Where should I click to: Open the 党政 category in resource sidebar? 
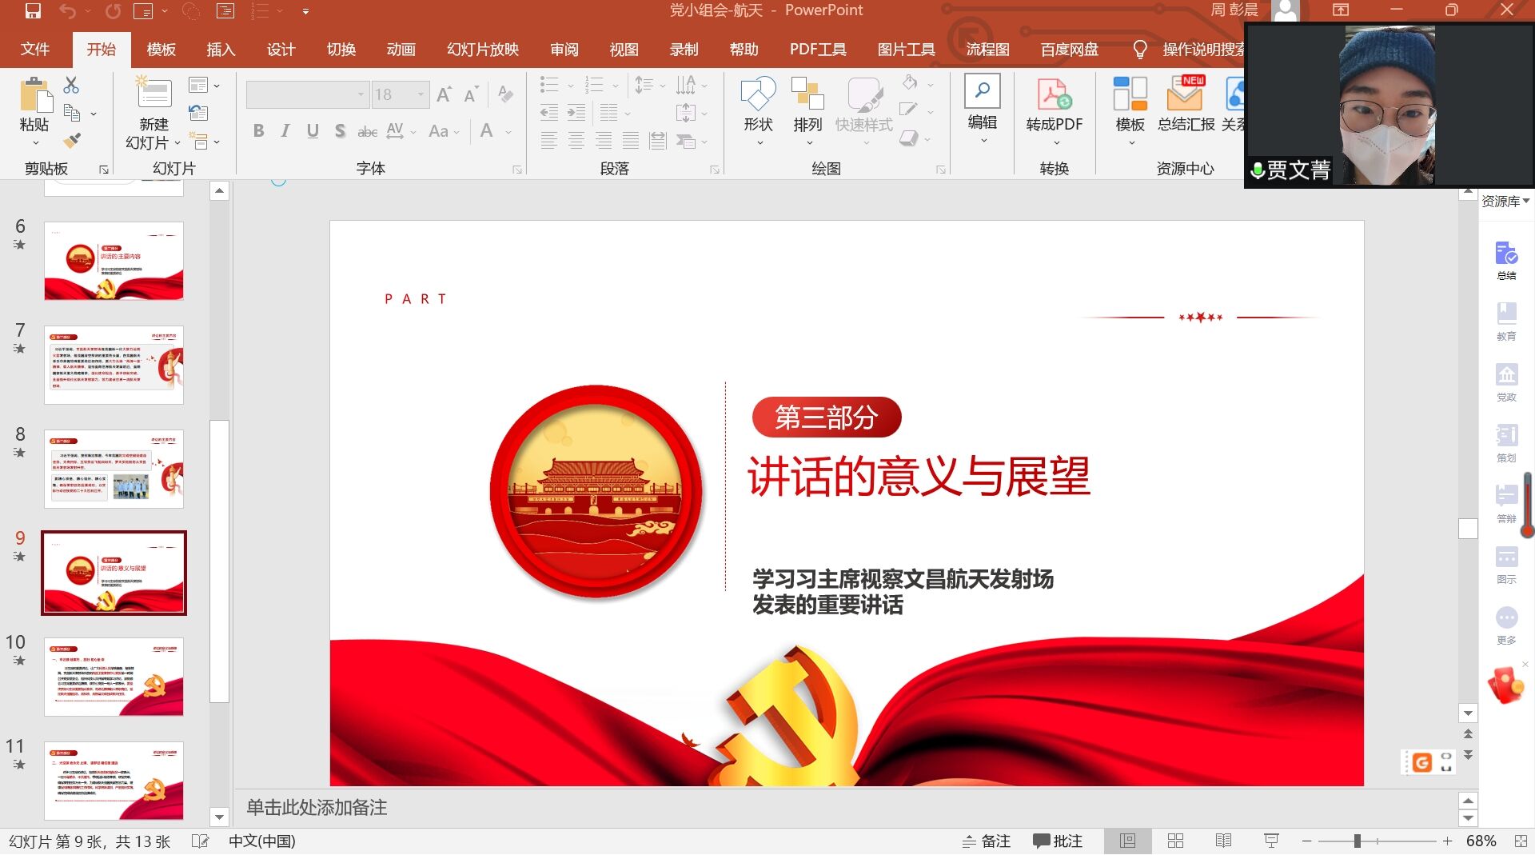pos(1506,382)
